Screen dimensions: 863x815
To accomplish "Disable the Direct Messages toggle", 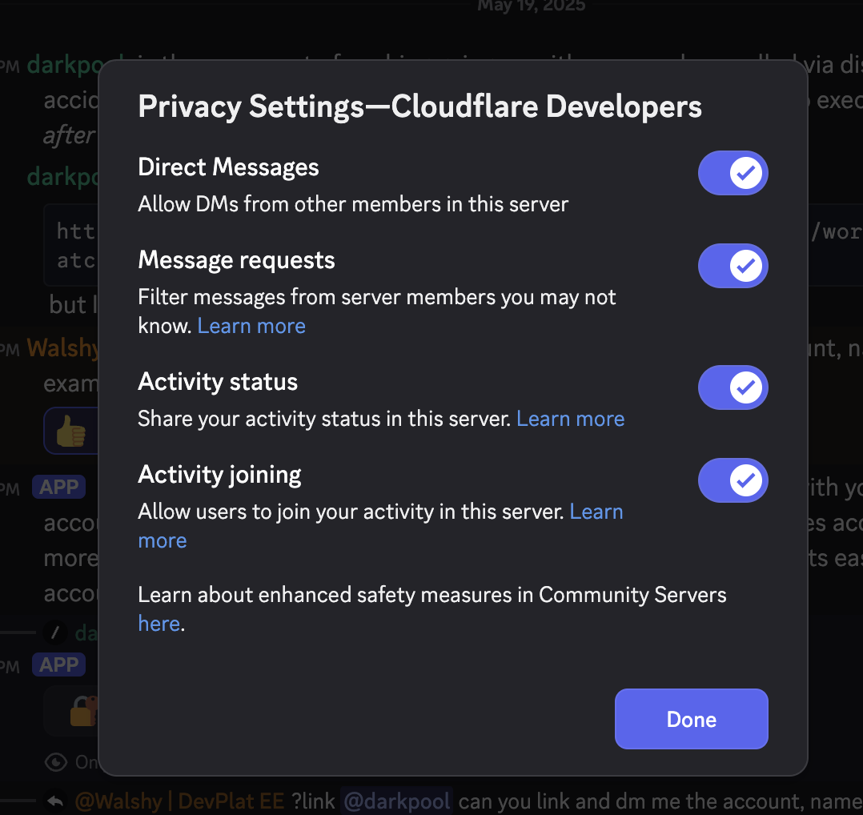I will coord(733,173).
